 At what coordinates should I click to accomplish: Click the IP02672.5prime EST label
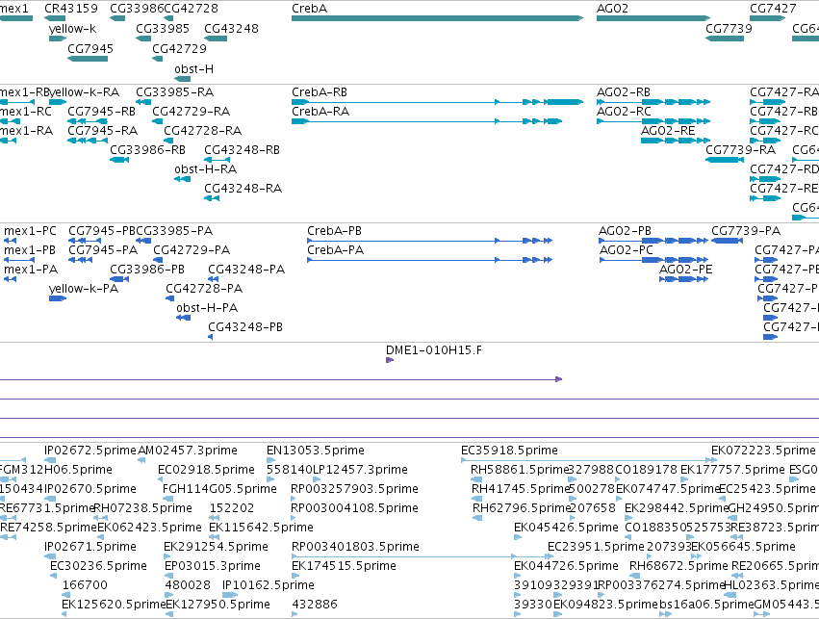[90, 451]
